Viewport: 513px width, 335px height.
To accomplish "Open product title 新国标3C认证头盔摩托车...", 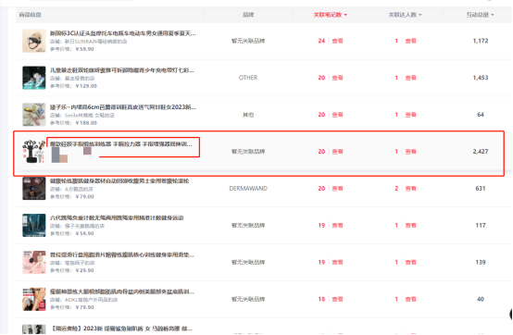I will [122, 33].
